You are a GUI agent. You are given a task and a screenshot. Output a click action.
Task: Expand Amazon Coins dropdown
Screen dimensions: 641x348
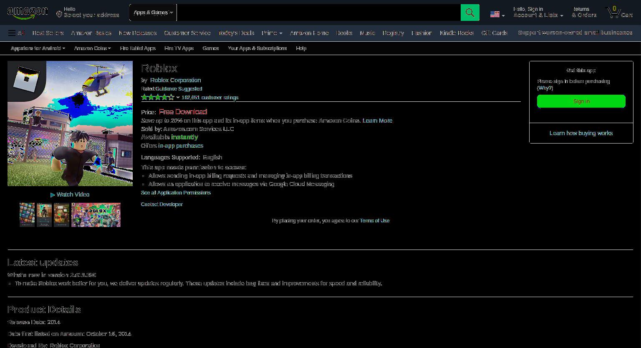click(x=93, y=48)
